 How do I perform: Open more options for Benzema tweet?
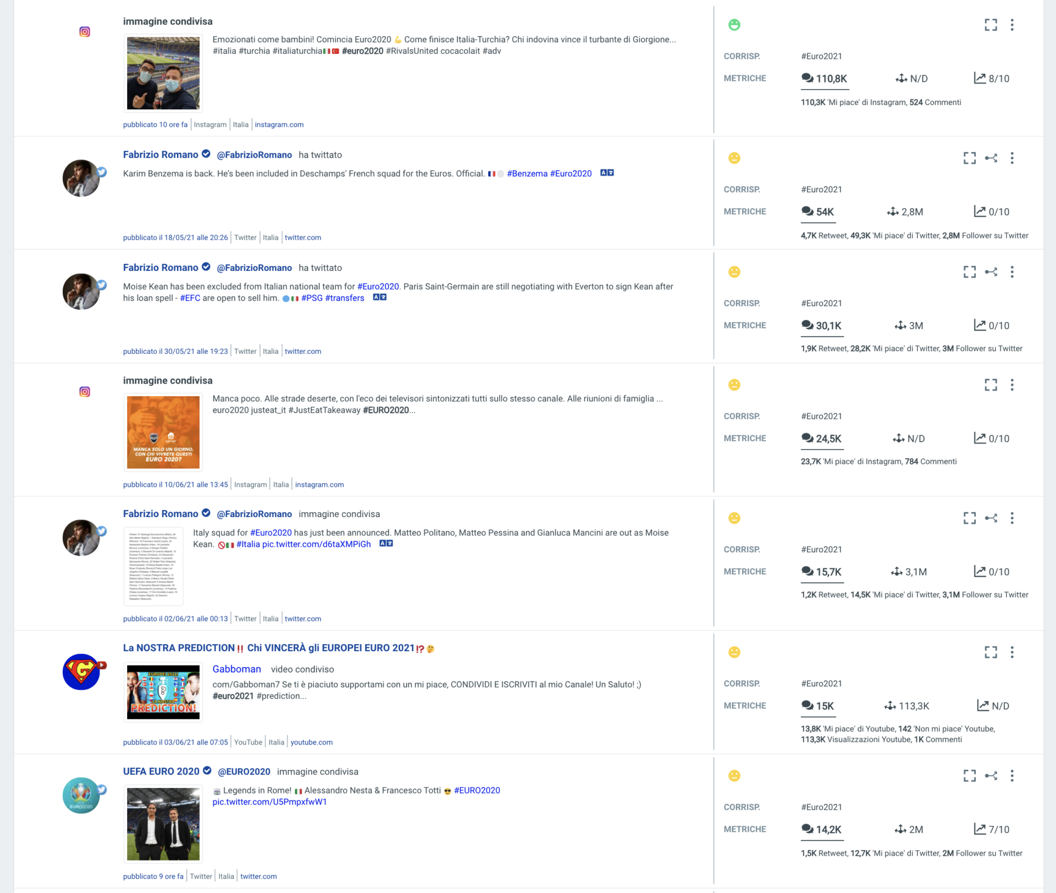pos(1012,158)
